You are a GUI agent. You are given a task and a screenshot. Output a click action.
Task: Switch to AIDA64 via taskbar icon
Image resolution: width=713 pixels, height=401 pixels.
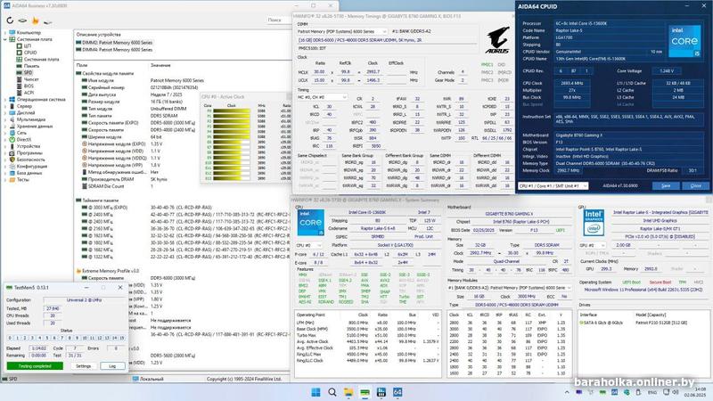coord(397,392)
